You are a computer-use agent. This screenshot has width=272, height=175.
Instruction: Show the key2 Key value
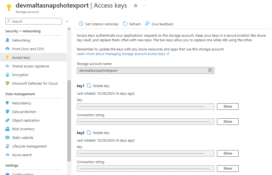228,153
